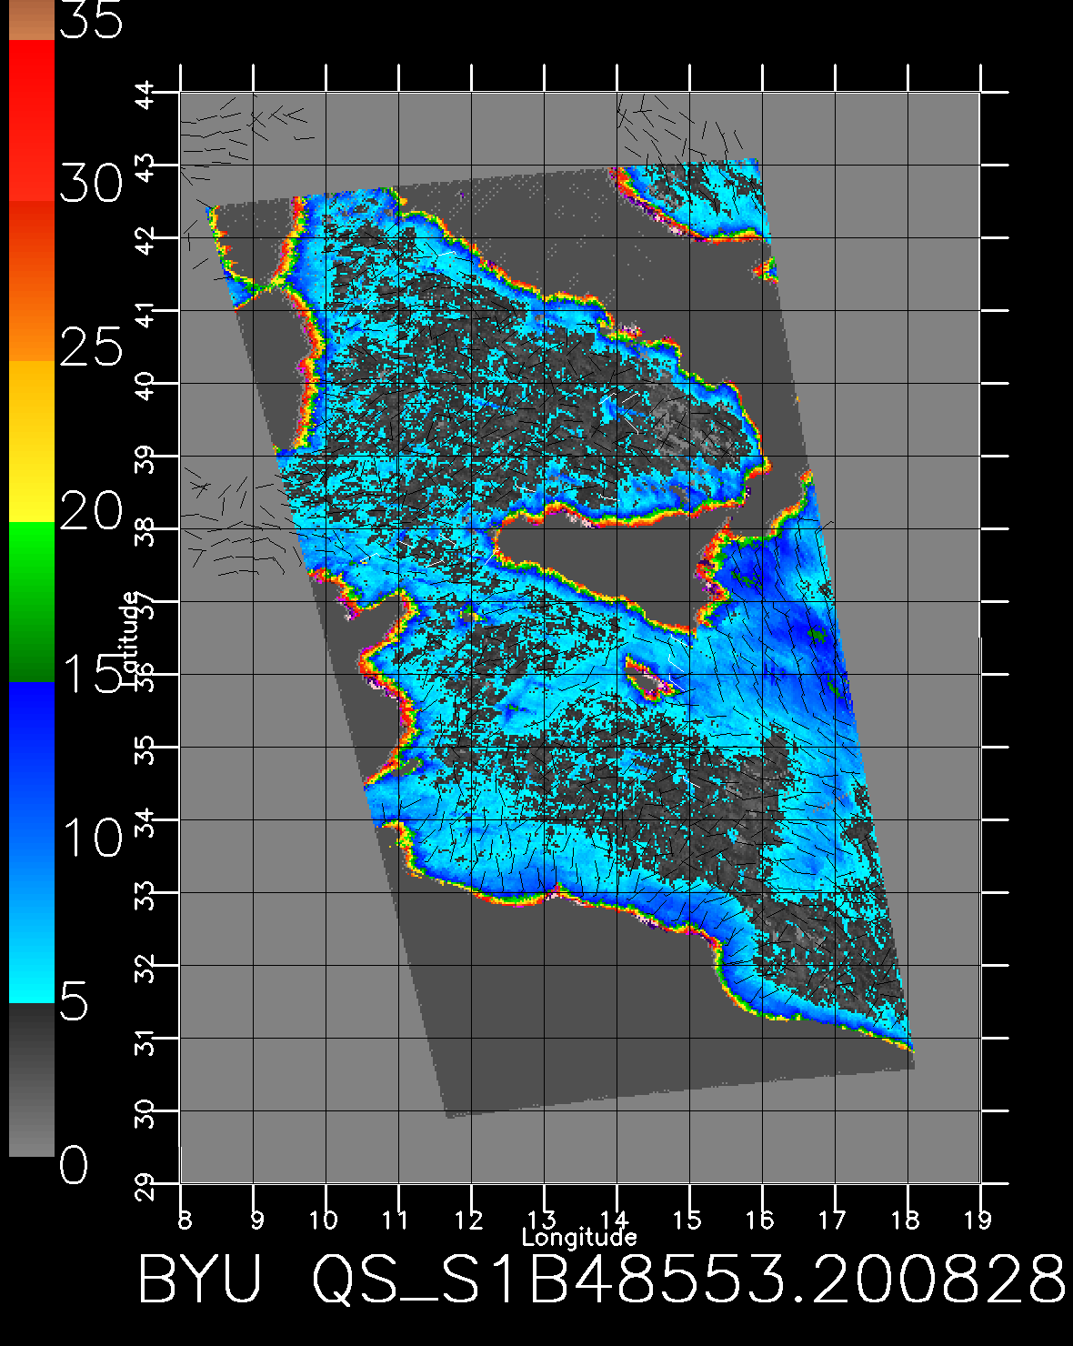This screenshot has height=1346, width=1073.
Task: Click the 'BYU QS_S1B48553.200828' title text
Action: pos(600,1280)
